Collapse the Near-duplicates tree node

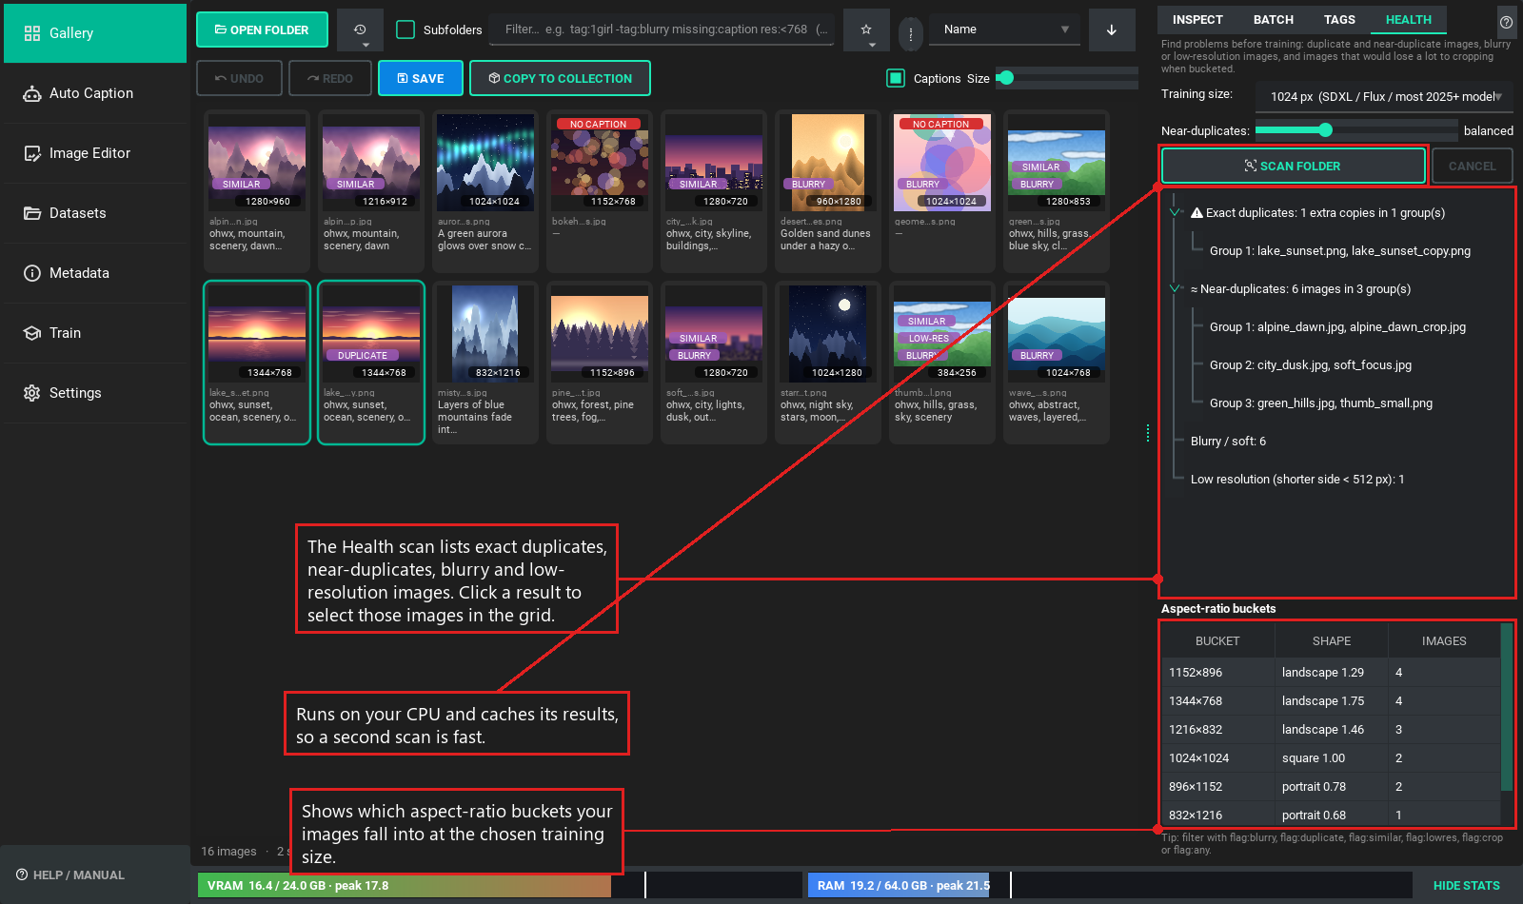1176,288
